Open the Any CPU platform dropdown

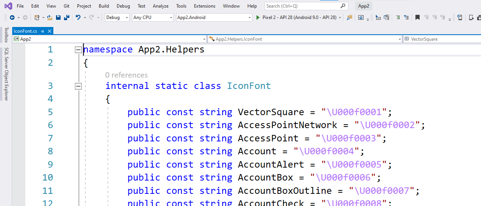(x=153, y=17)
